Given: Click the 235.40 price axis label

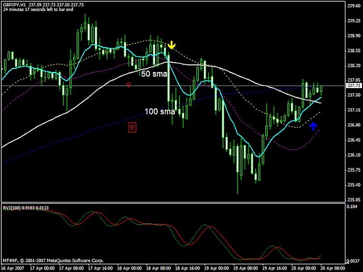Looking at the screenshot, I should tap(354, 185).
